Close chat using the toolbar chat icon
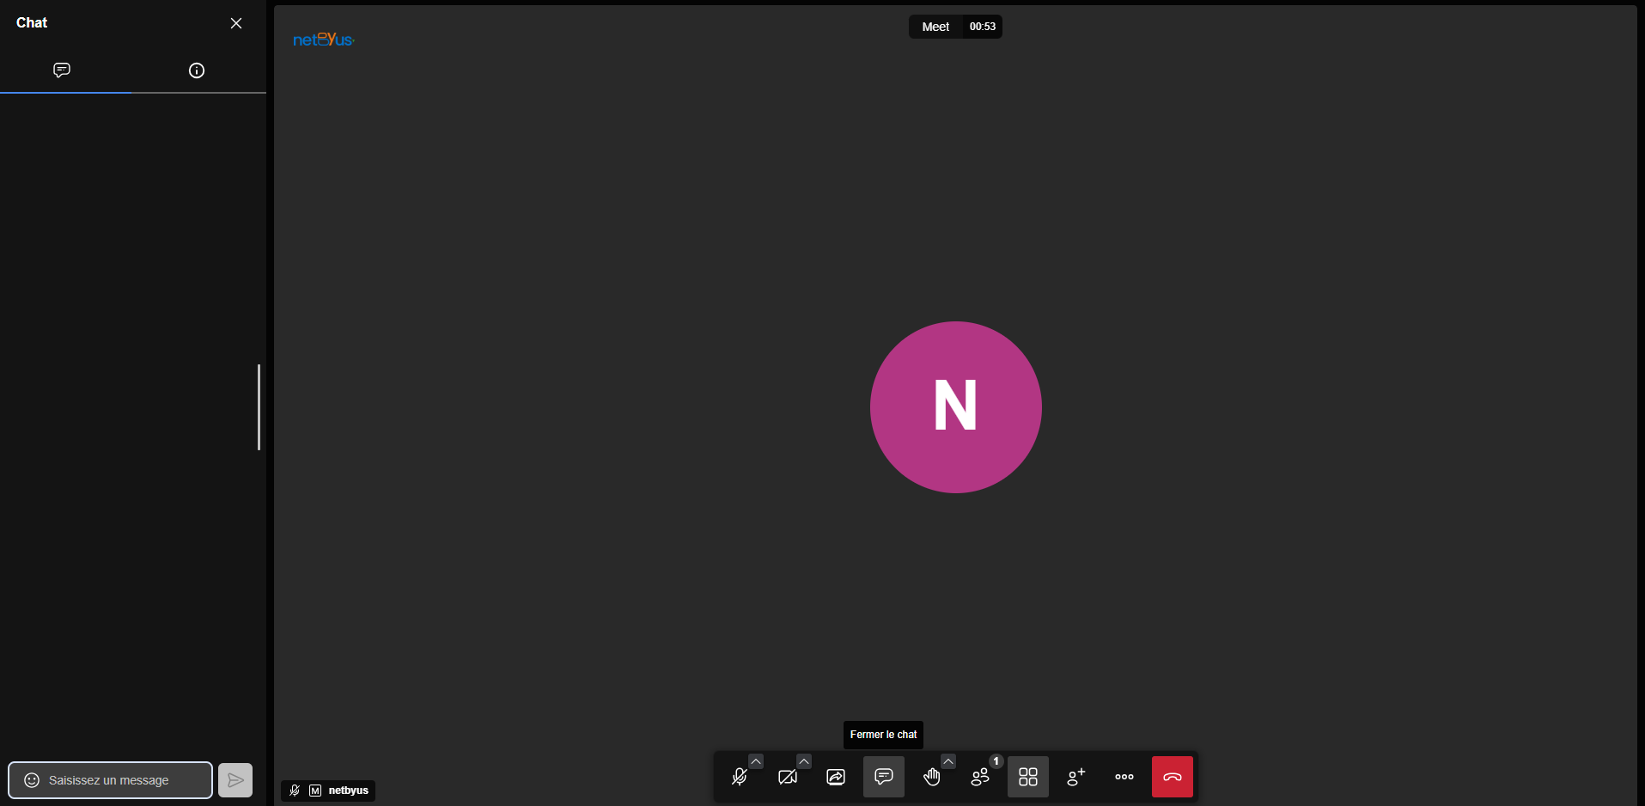 pyautogui.click(x=883, y=778)
